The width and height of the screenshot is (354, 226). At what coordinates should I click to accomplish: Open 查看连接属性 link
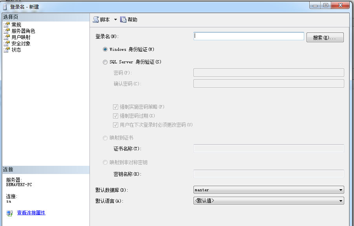click(31, 213)
